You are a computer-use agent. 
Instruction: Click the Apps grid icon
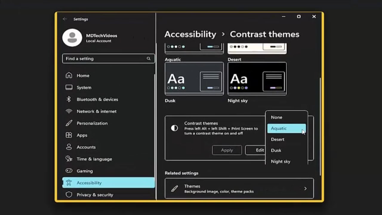point(69,135)
